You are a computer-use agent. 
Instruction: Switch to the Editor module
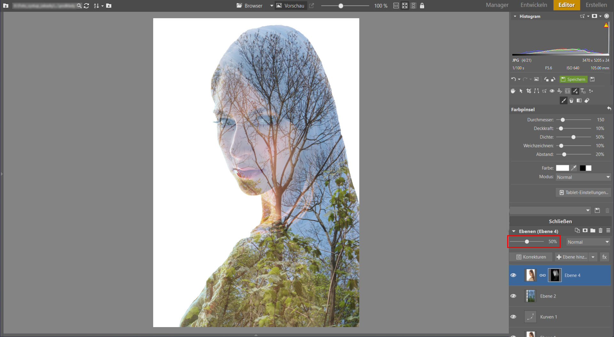coord(567,5)
